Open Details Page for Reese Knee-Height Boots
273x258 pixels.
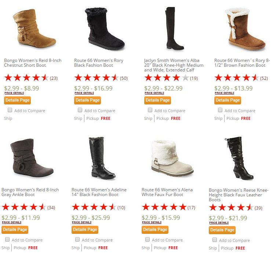pos(222,230)
